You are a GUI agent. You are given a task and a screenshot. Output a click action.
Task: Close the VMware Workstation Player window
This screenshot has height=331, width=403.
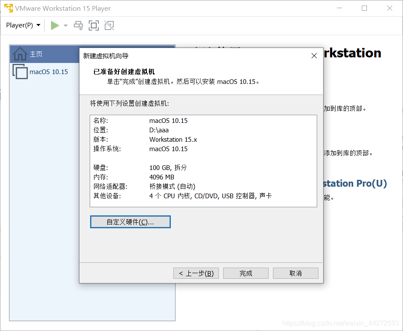point(390,8)
